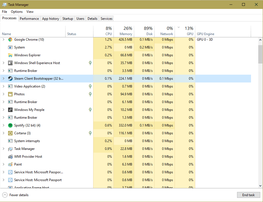Expand the Cortana (3) process group

(x=4, y=133)
